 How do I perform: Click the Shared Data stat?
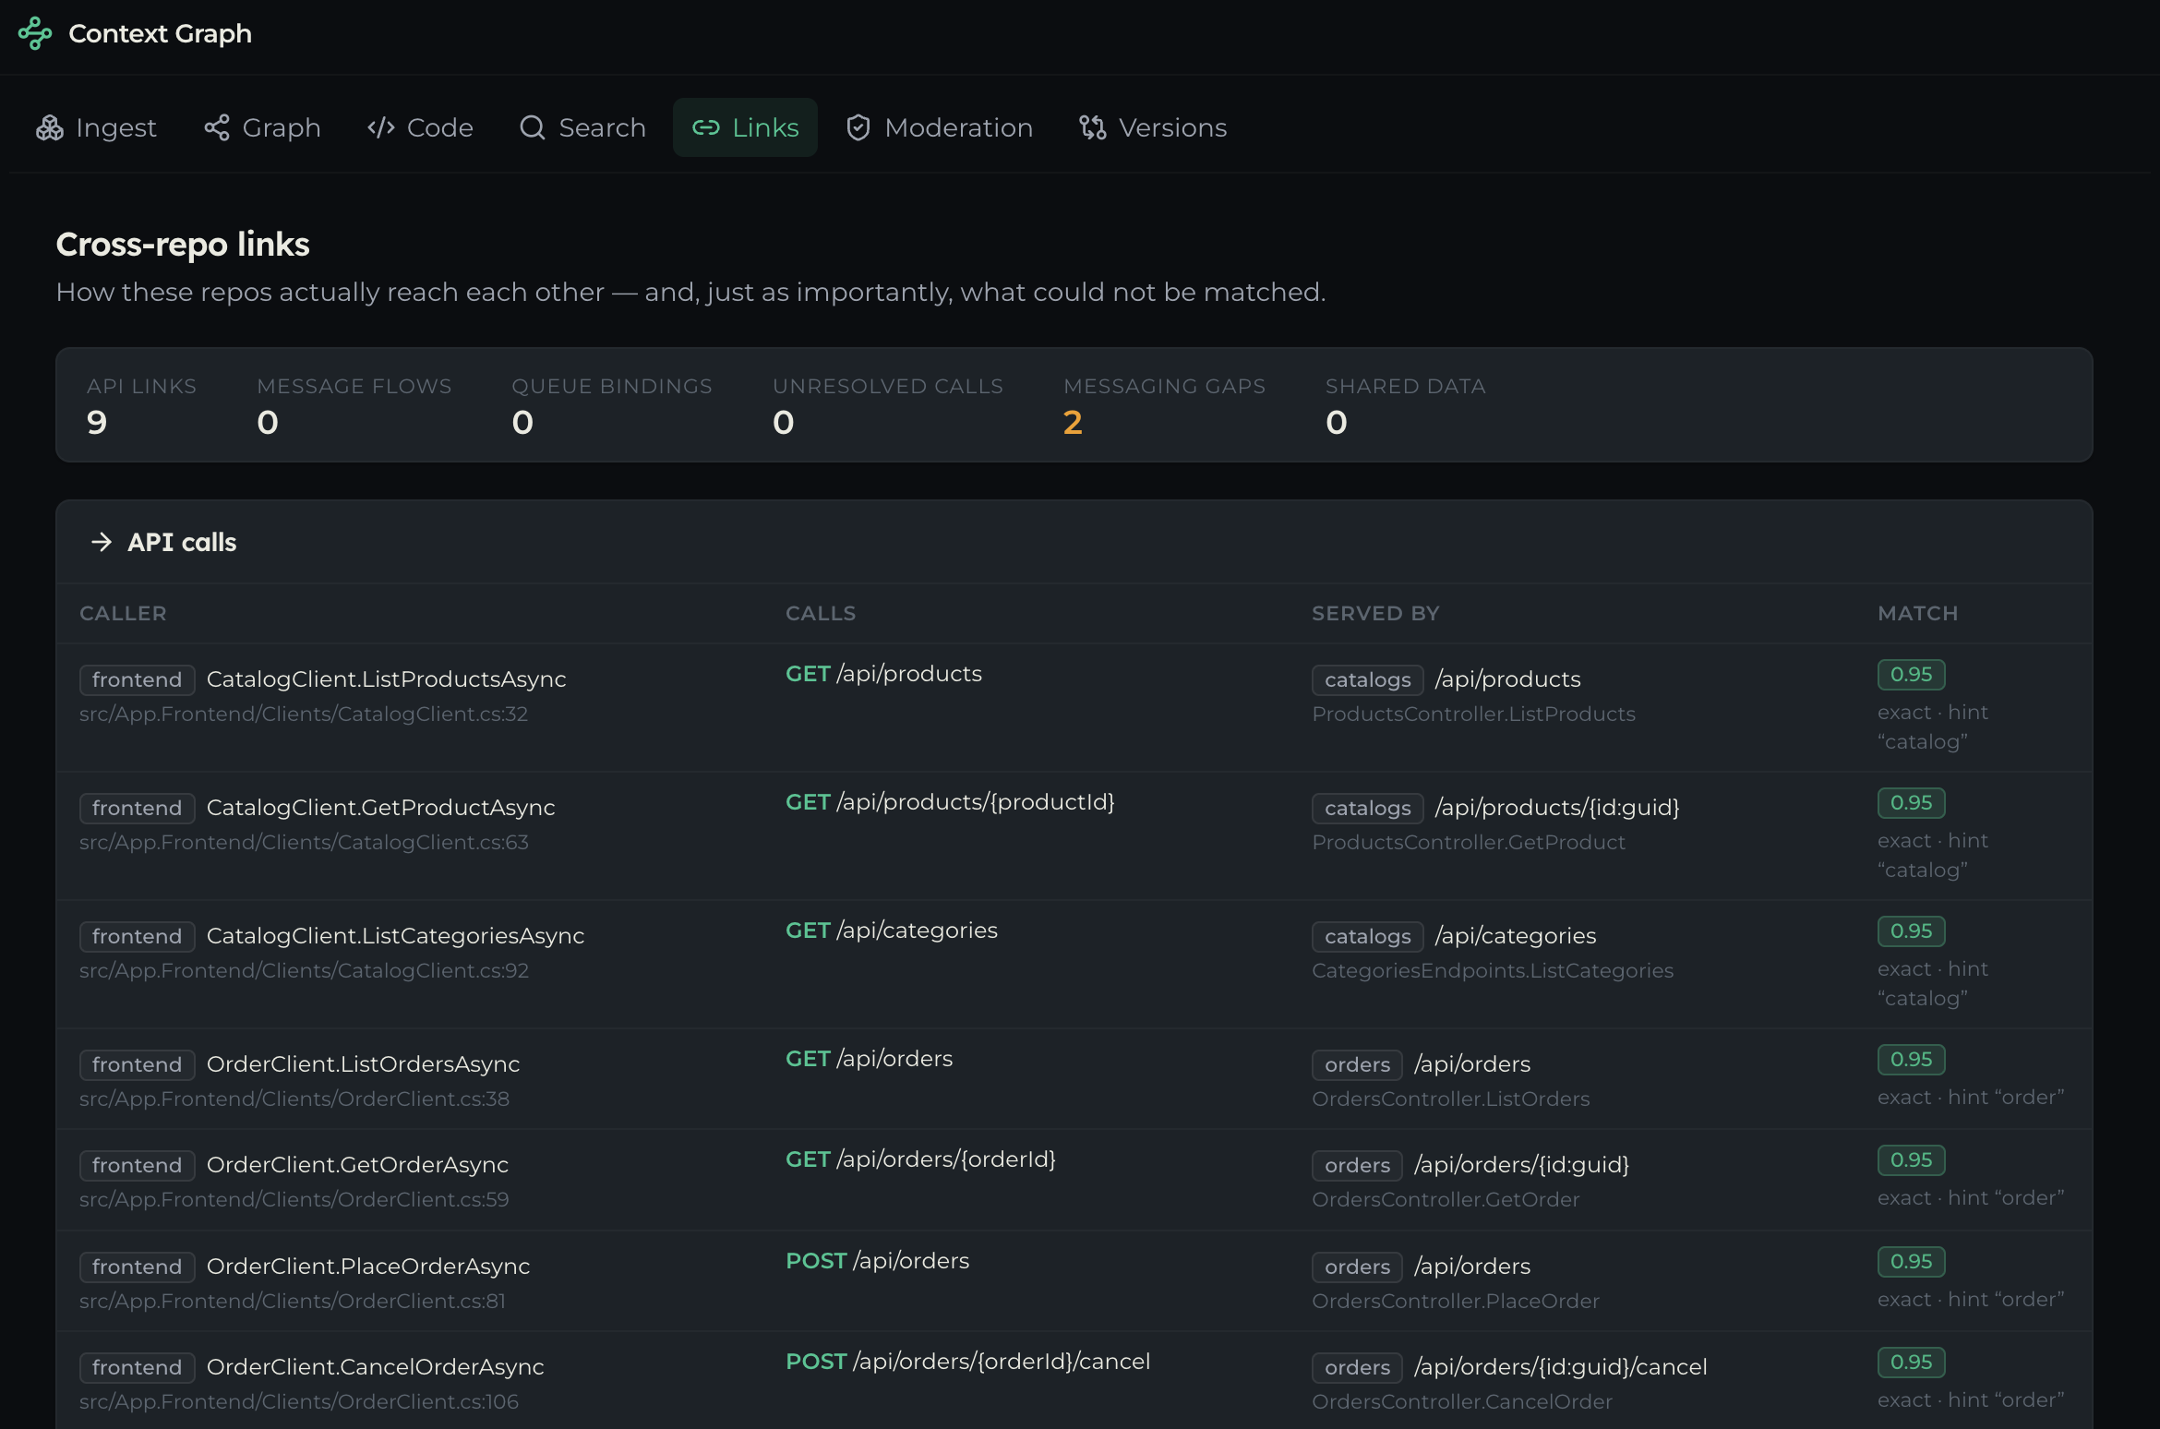click(1406, 405)
